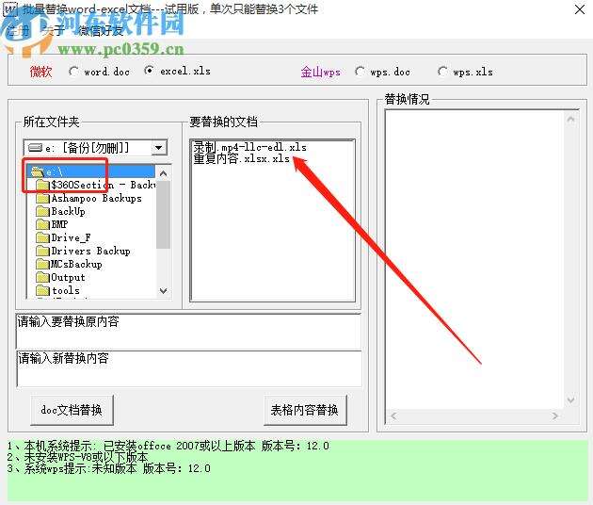Click the application icon in title bar

point(10,9)
